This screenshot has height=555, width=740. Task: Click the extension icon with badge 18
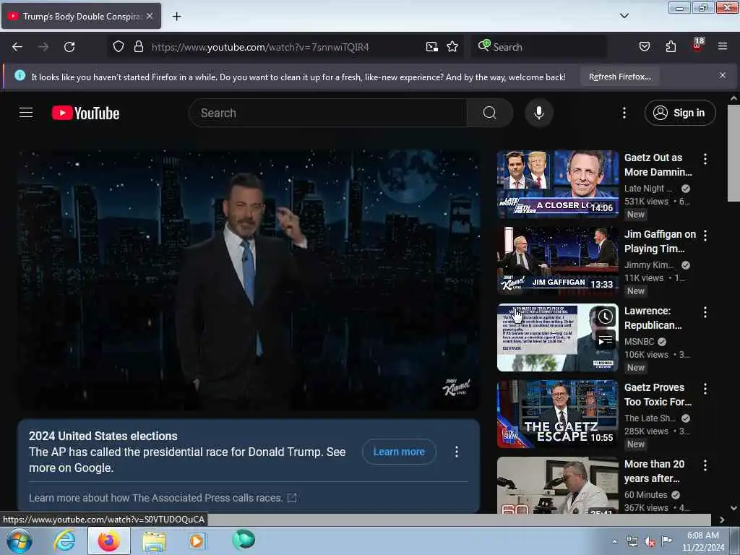tap(697, 46)
